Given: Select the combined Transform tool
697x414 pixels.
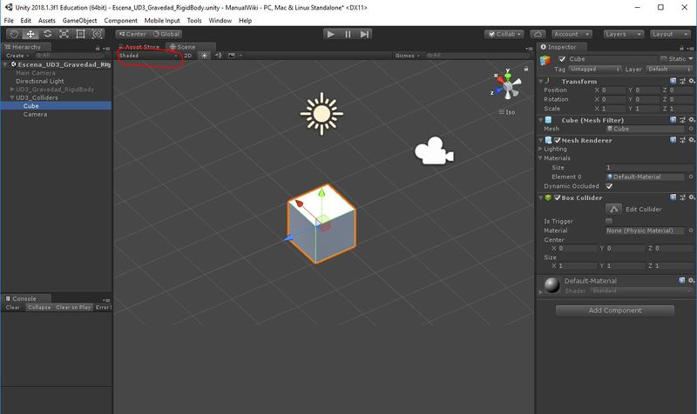Looking at the screenshot, I should (97, 34).
